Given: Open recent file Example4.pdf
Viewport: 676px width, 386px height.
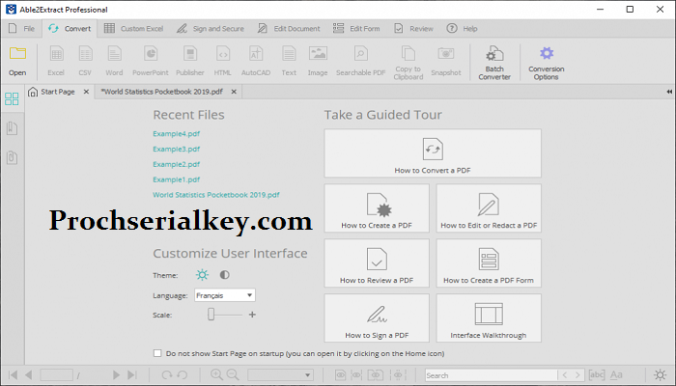Looking at the screenshot, I should [x=177, y=133].
